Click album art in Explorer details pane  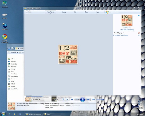12,106
